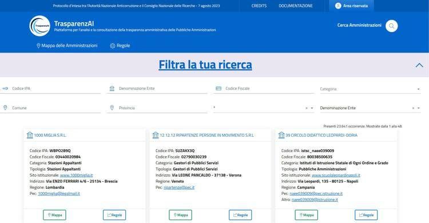
Task: Click the user icon in Area riservata
Action: pos(338,6)
